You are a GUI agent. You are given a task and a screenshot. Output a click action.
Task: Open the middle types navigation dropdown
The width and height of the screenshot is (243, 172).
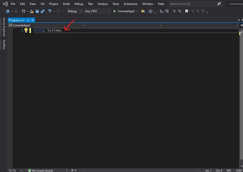[x=123, y=25]
